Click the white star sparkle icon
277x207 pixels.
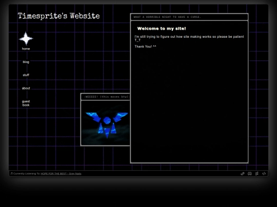click(x=26, y=38)
